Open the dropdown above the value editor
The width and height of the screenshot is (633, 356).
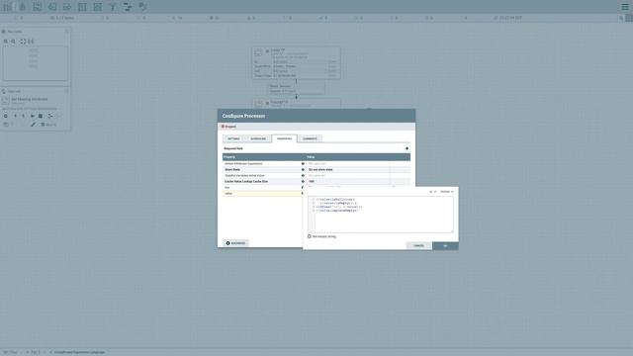coord(446,192)
